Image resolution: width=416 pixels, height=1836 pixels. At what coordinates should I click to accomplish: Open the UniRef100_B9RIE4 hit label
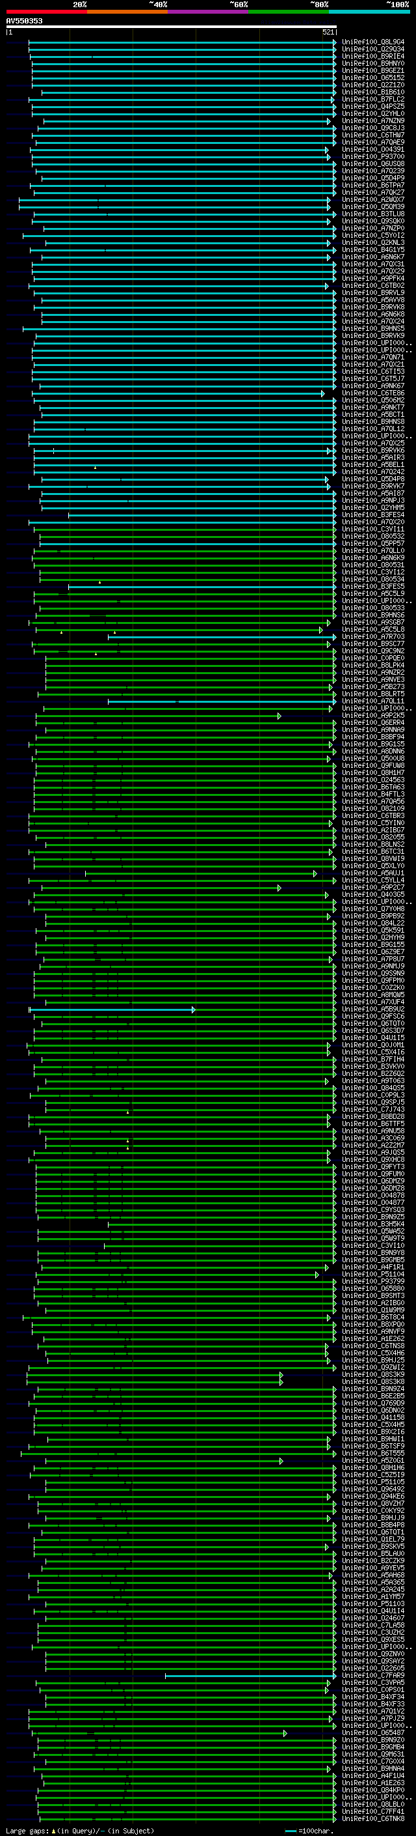[x=373, y=56]
